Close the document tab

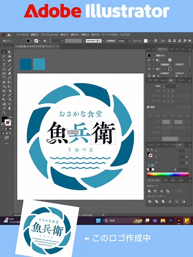pos(57,46)
